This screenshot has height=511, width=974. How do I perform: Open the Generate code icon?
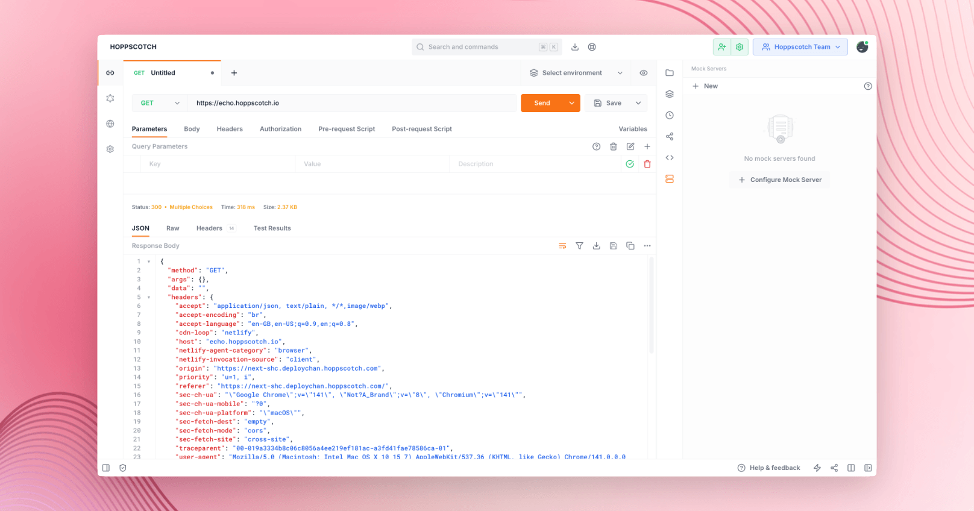click(x=670, y=158)
